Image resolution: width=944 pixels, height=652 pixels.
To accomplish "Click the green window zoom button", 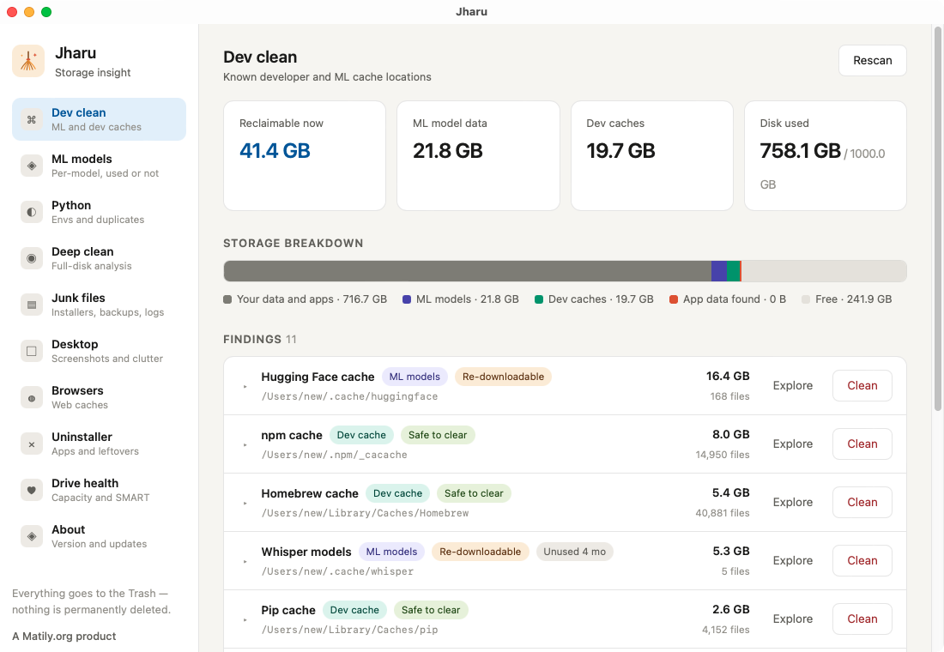I will [x=46, y=12].
